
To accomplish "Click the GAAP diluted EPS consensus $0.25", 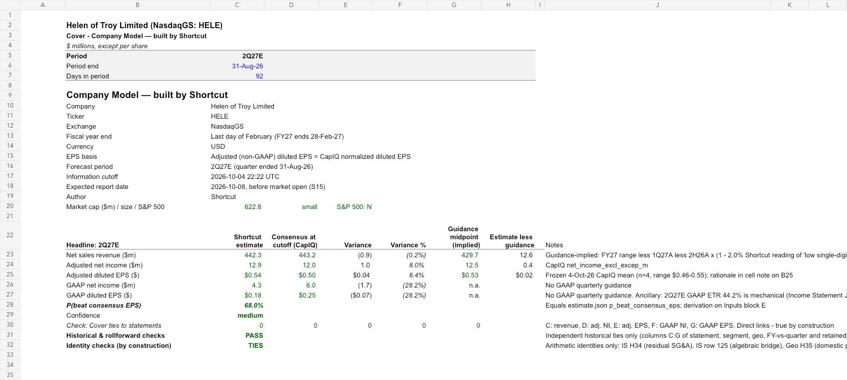I will [307, 295].
